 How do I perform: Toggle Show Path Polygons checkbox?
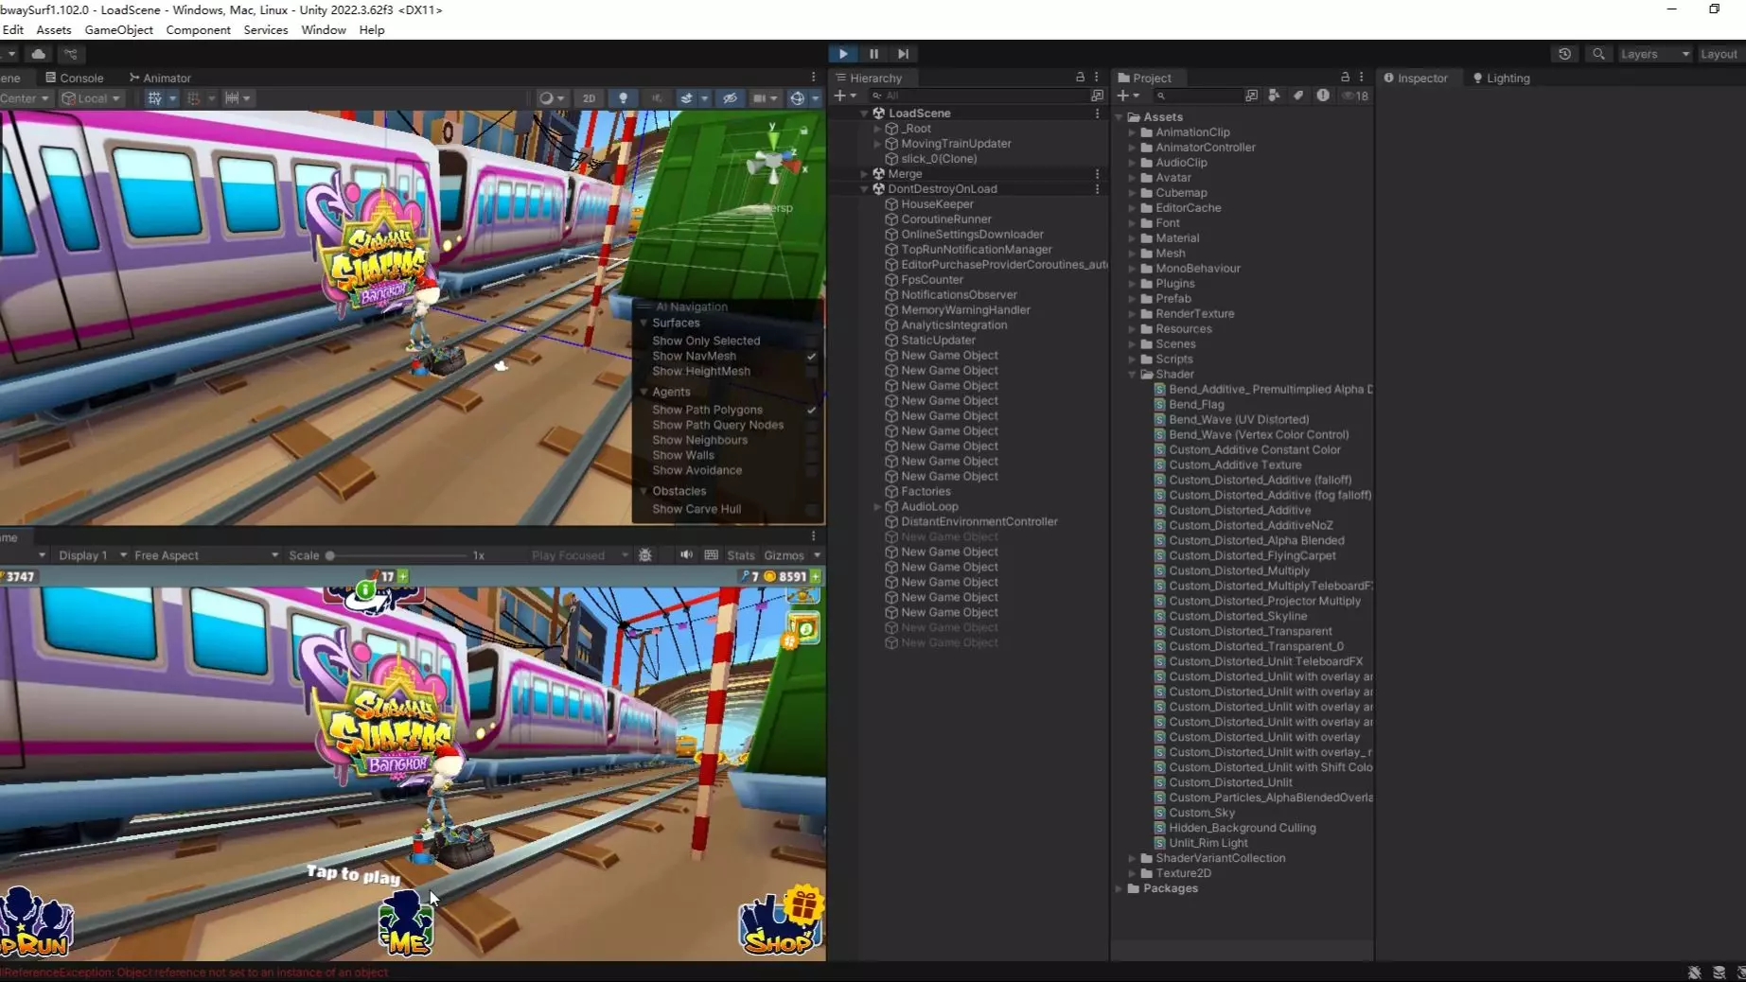click(811, 410)
